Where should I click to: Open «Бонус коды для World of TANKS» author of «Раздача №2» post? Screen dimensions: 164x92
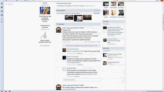73,28
